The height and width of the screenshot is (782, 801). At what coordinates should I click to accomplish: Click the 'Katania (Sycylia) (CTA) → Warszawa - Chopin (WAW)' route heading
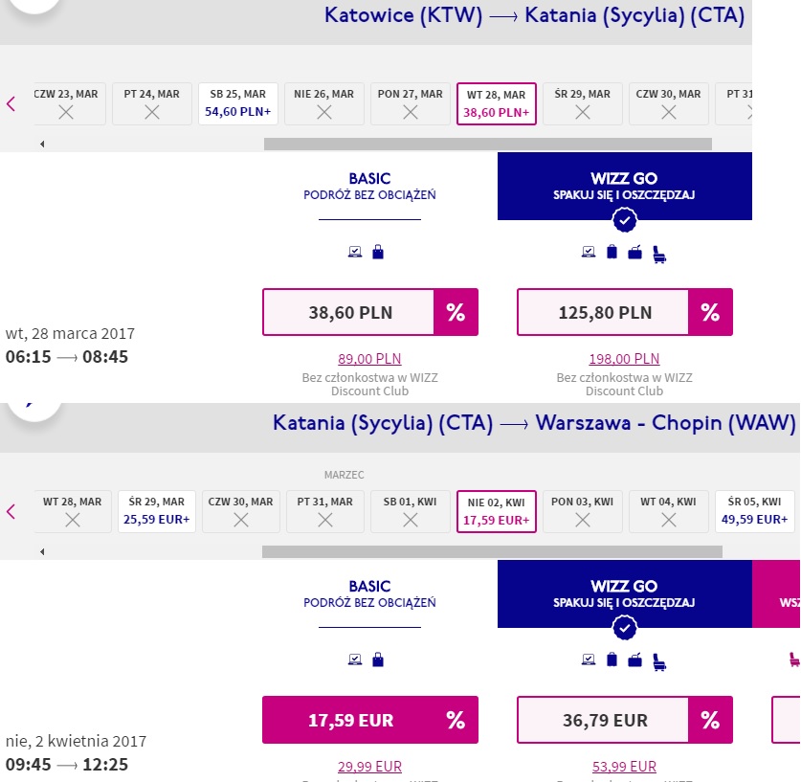click(x=534, y=423)
